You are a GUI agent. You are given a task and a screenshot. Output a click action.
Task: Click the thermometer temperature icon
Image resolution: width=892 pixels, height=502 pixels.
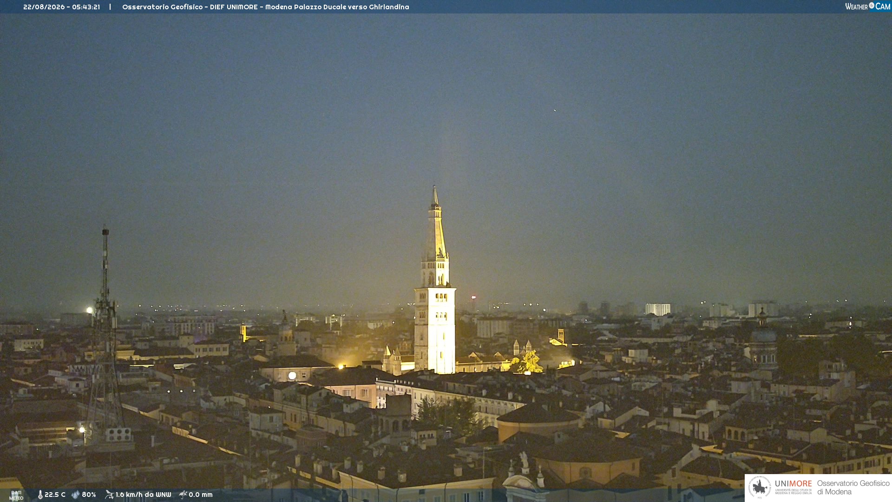pyautogui.click(x=40, y=495)
